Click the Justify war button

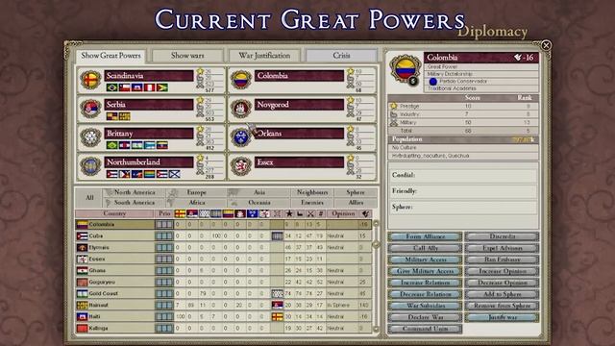(x=502, y=317)
